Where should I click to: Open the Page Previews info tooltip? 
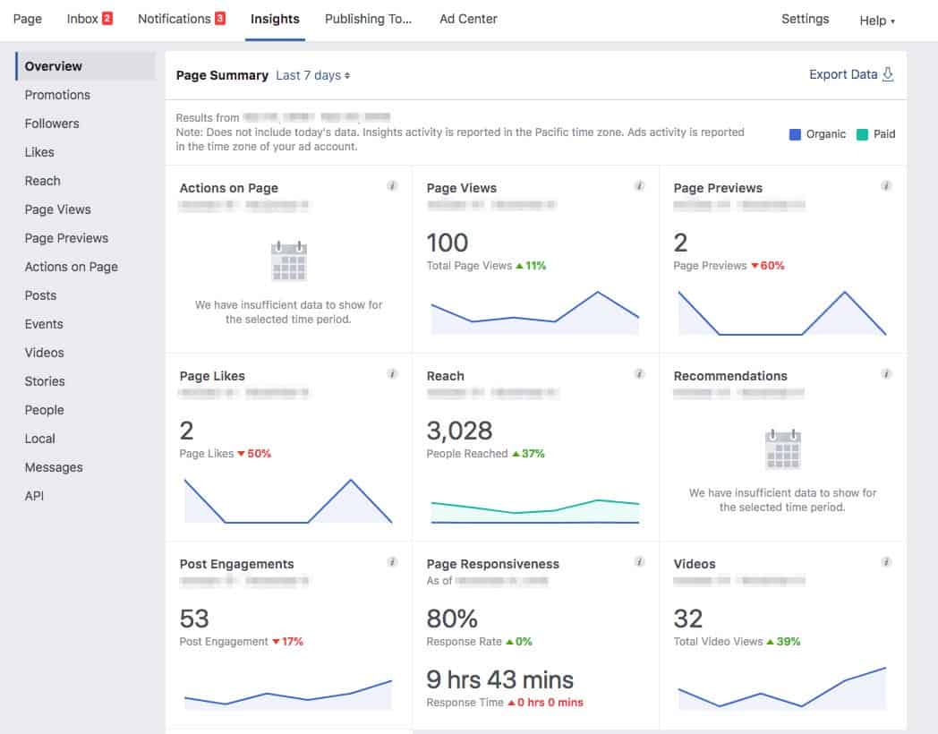(x=887, y=186)
